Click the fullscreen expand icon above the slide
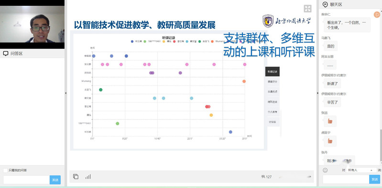This screenshot has height=188, width=382. [x=307, y=9]
